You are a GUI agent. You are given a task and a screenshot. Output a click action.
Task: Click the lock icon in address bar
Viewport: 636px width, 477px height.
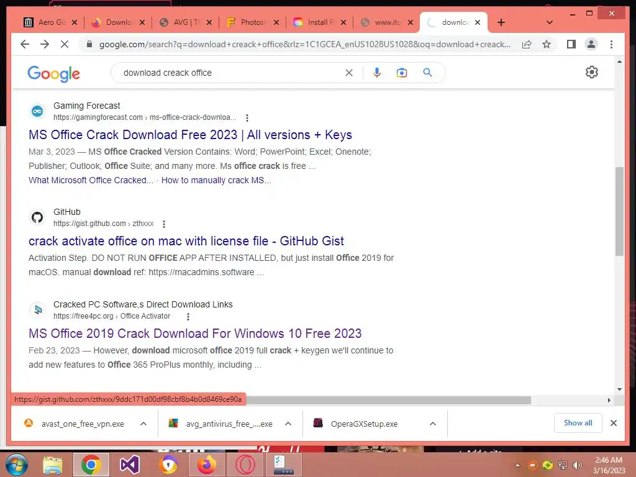tap(89, 44)
